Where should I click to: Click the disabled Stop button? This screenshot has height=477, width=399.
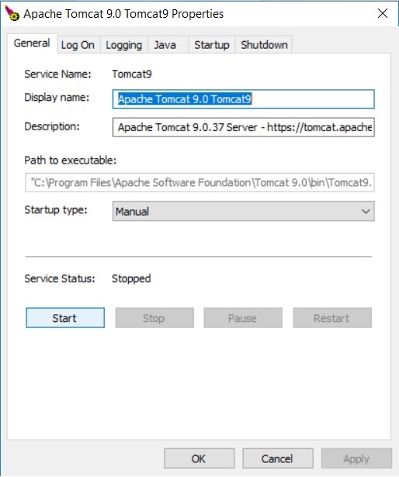[154, 318]
